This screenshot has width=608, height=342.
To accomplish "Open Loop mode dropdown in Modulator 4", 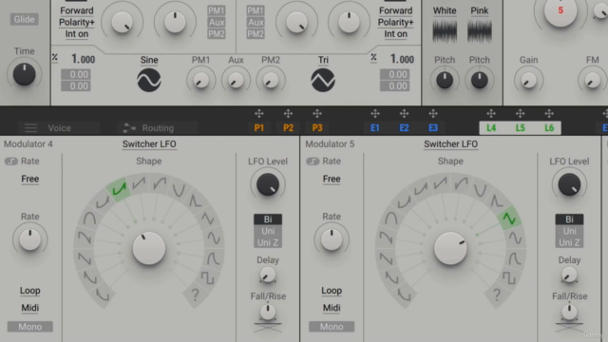I will (x=29, y=291).
